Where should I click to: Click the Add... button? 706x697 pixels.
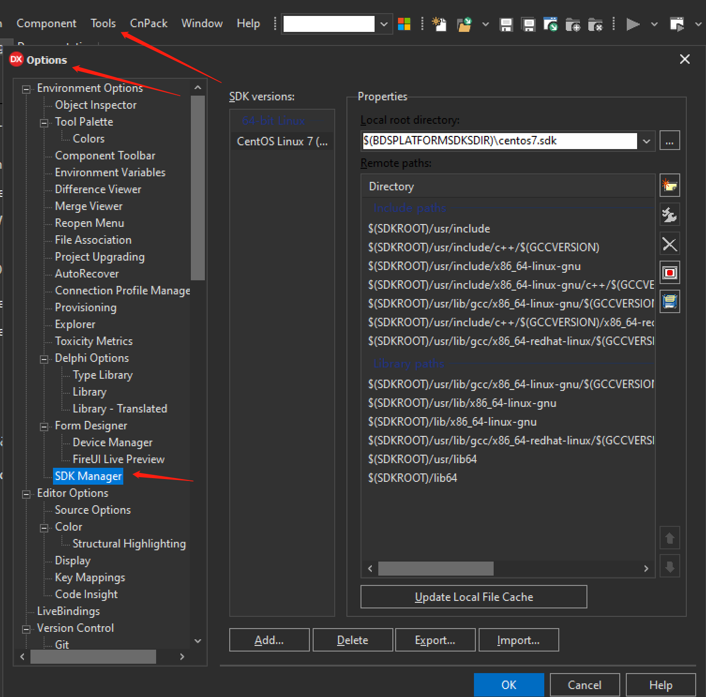(269, 640)
